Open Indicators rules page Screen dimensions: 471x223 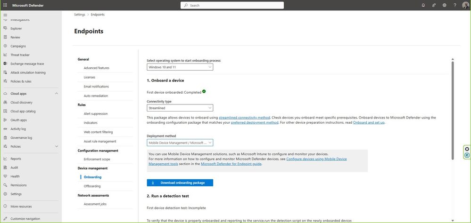coord(91,123)
